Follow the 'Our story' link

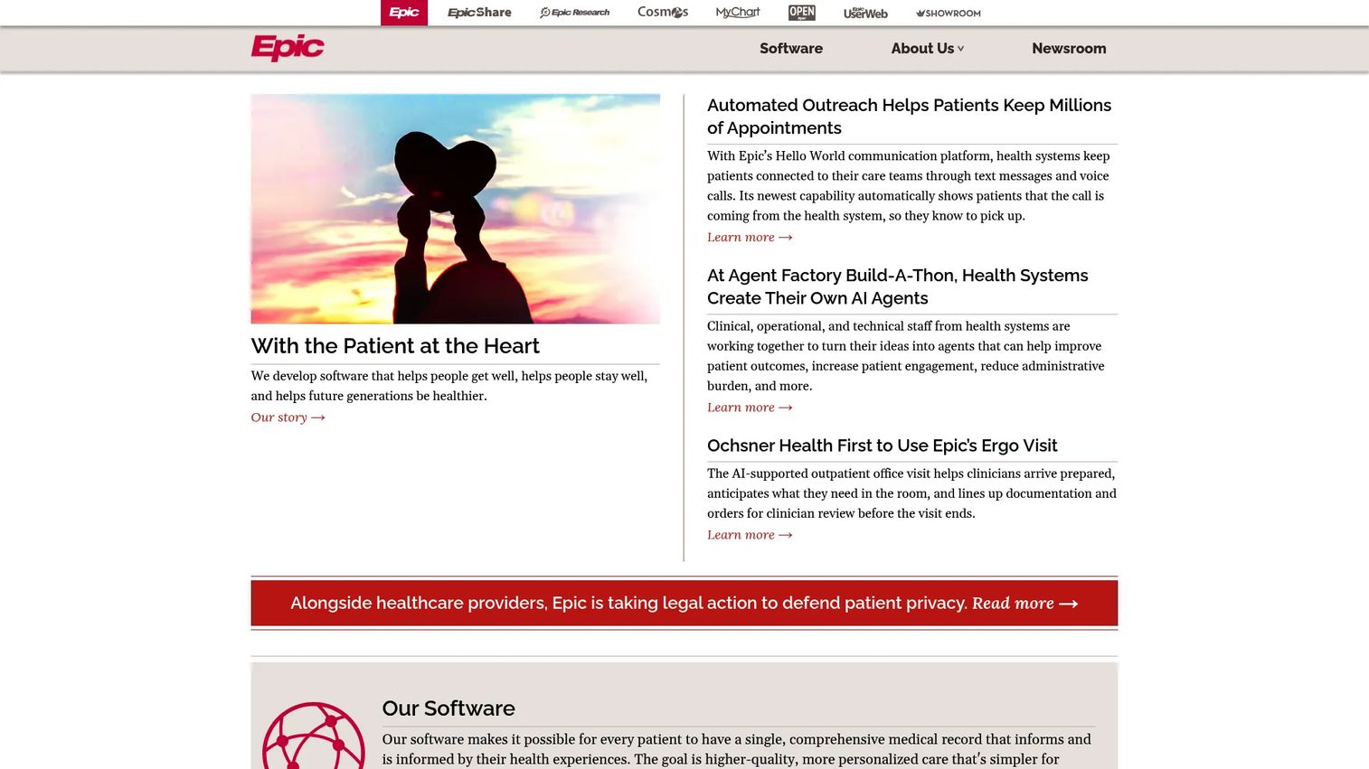pos(288,417)
